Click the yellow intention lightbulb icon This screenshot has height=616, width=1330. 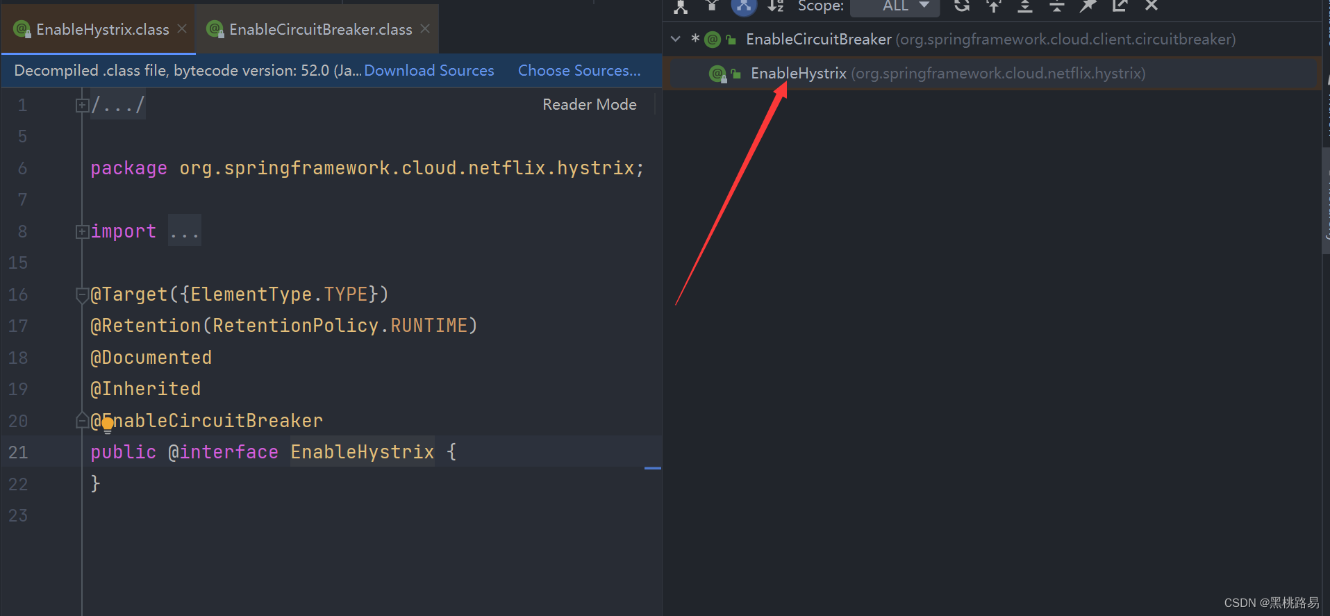coord(108,424)
